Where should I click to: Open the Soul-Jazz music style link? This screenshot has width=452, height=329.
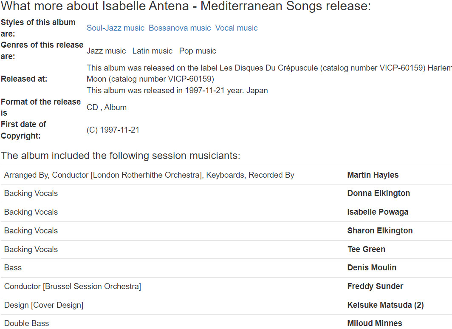coord(116,28)
